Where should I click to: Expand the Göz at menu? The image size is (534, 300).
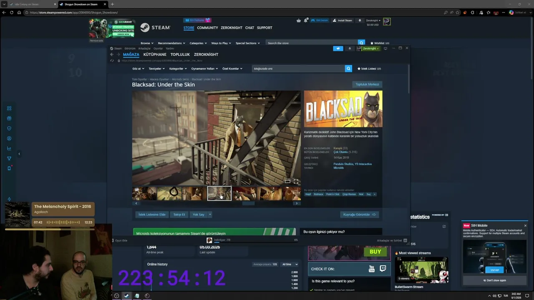click(x=138, y=68)
